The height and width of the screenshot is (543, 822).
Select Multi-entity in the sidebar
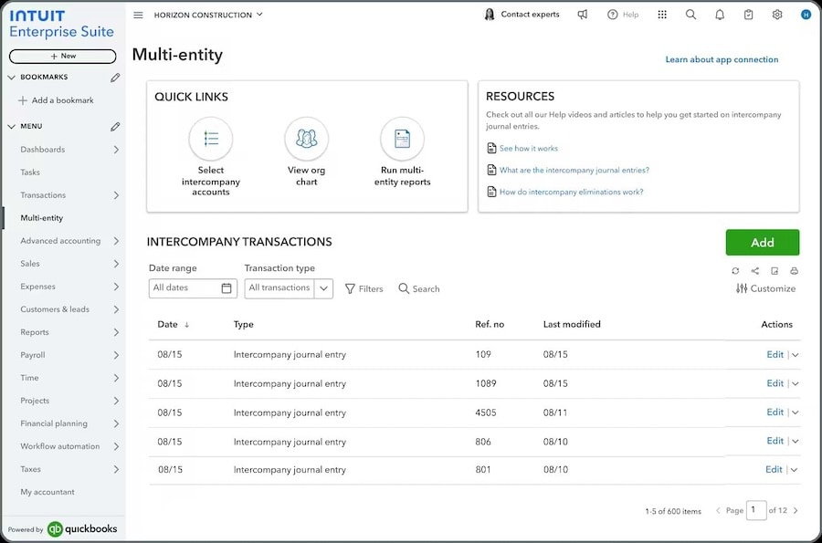pos(42,217)
